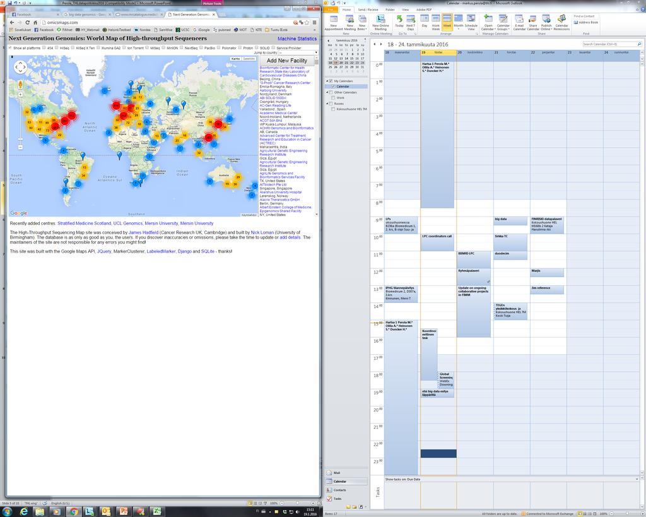Click New Meeting in Outlook ribbon

(349, 23)
